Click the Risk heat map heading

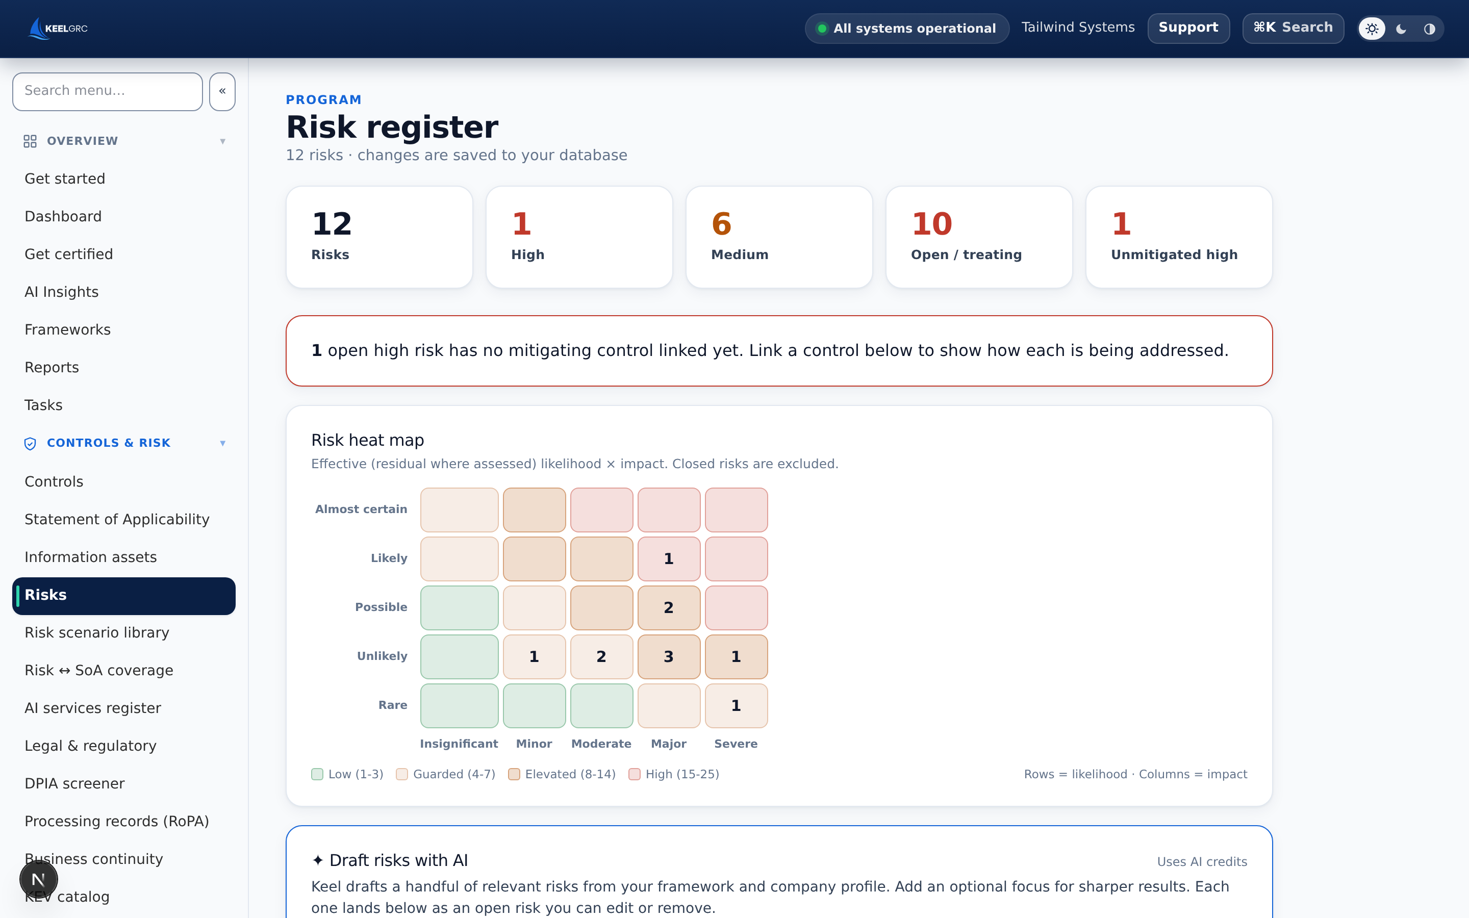(367, 440)
